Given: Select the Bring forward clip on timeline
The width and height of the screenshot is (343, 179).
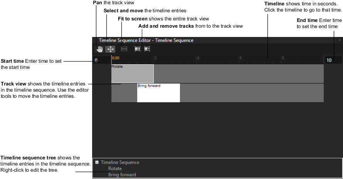Looking at the screenshot, I should tap(158, 94).
